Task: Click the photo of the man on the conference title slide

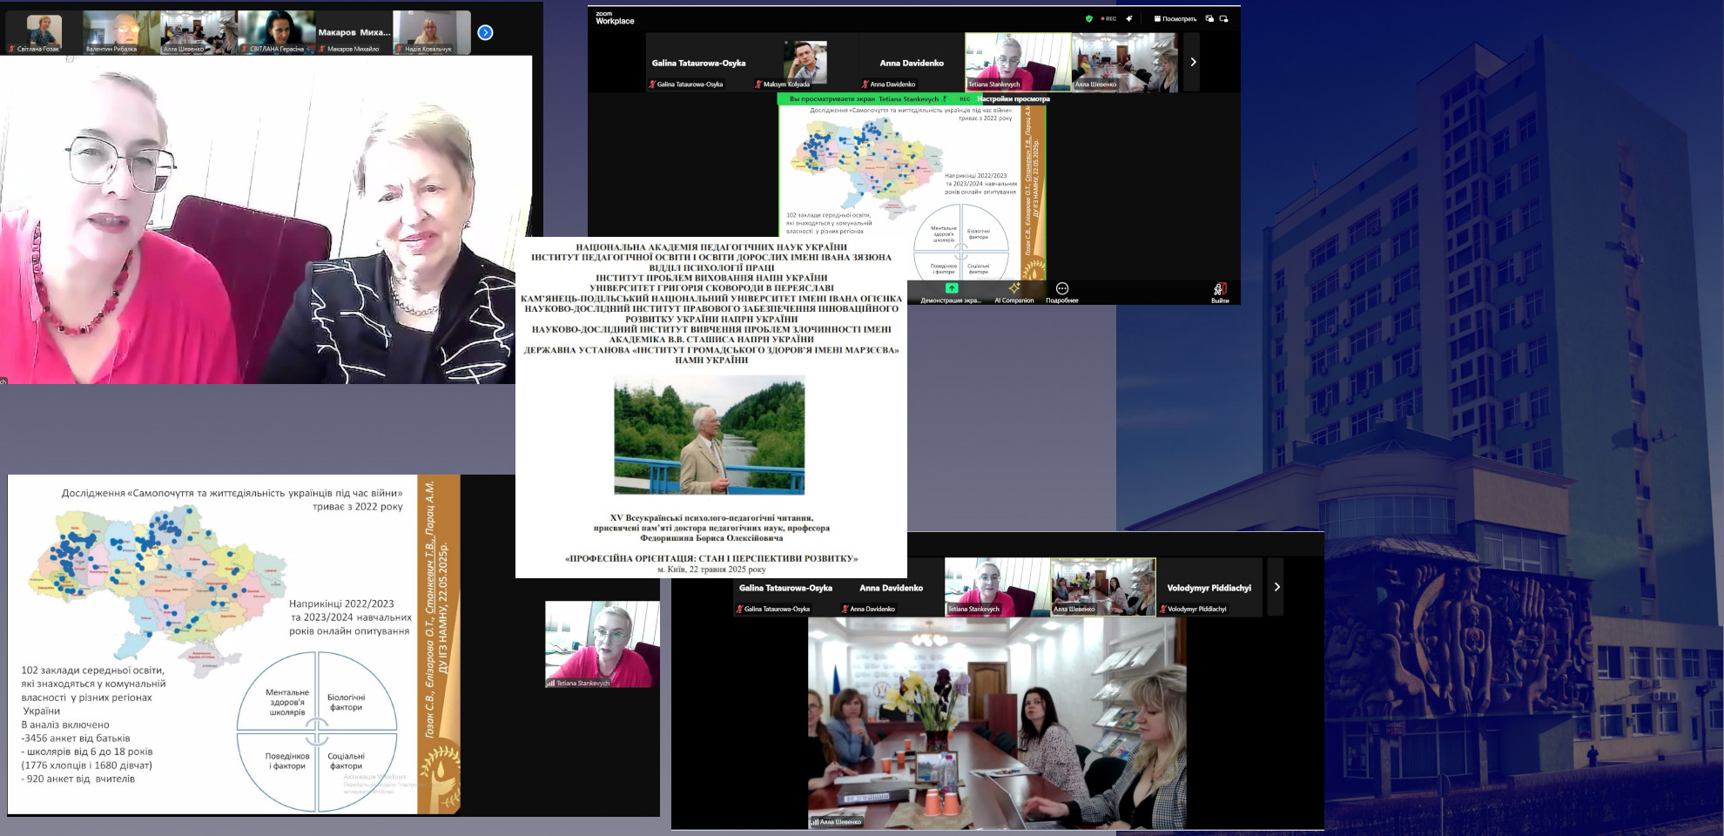Action: pos(710,435)
